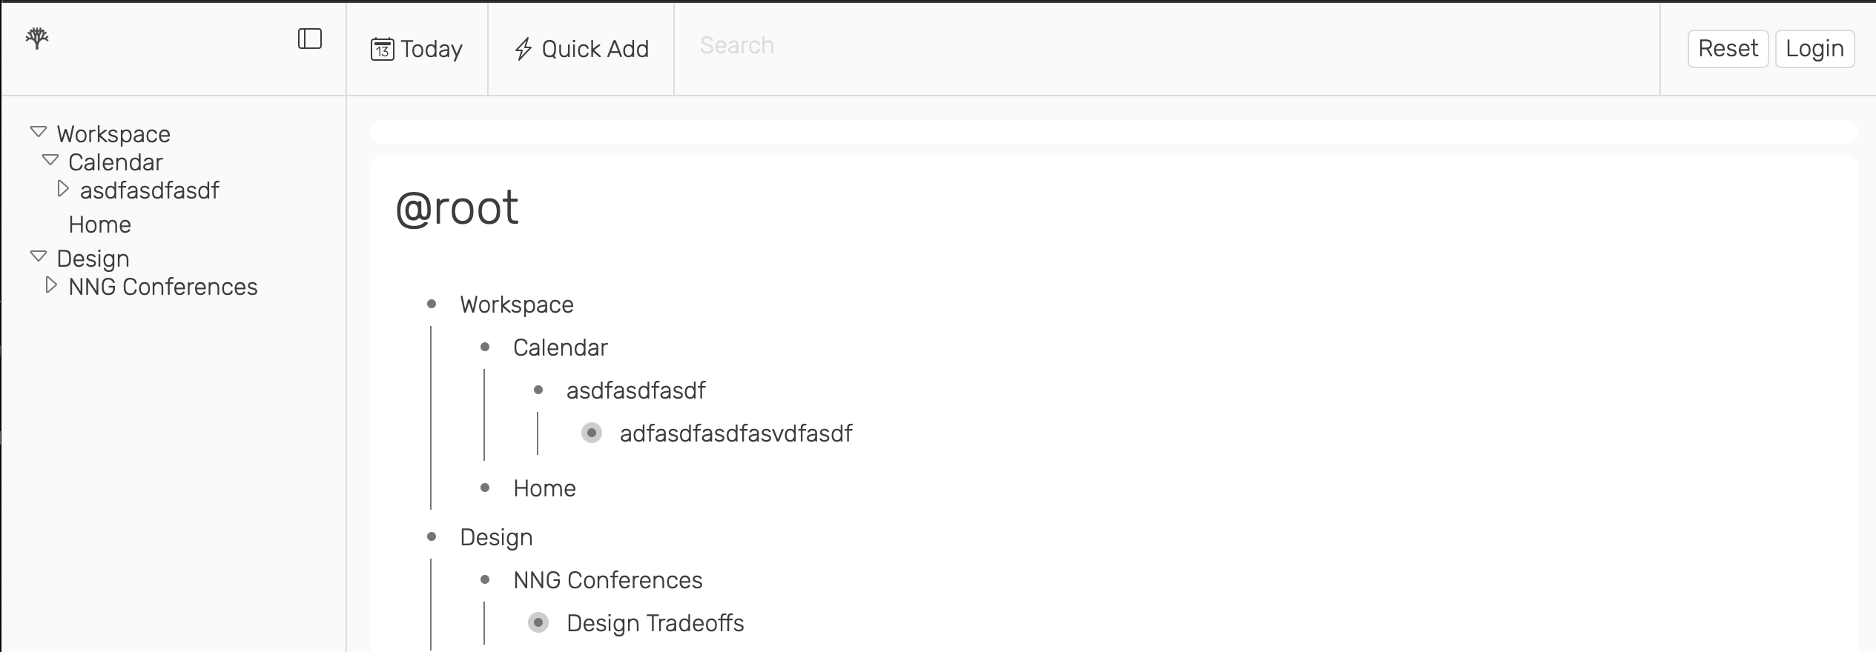1876x652 pixels.
Task: Click the collapsed bullet beside adfasdfasdfasvdfasdf
Action: pyautogui.click(x=592, y=433)
